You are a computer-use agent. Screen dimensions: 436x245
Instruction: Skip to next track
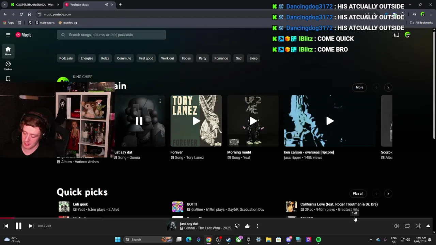click(31, 226)
